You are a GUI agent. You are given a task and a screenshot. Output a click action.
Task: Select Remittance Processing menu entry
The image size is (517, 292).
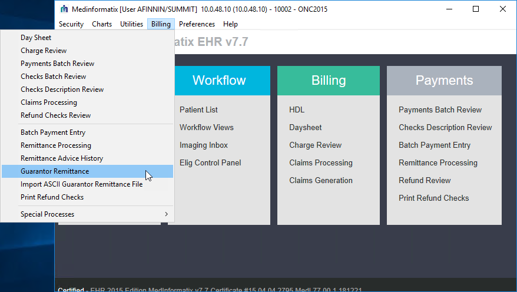point(87,145)
